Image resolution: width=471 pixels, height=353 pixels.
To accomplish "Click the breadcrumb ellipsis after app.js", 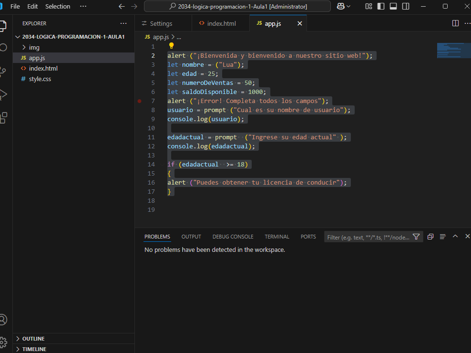I will point(179,37).
